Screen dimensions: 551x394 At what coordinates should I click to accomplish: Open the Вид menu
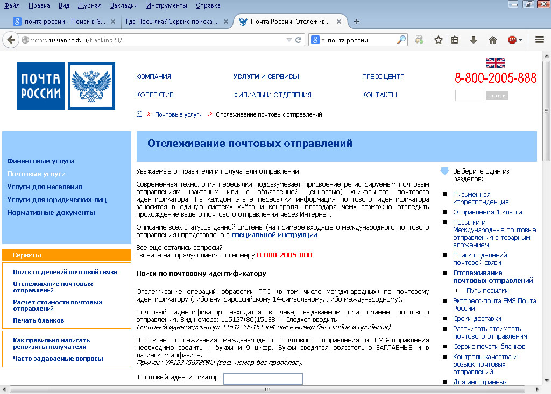click(64, 5)
